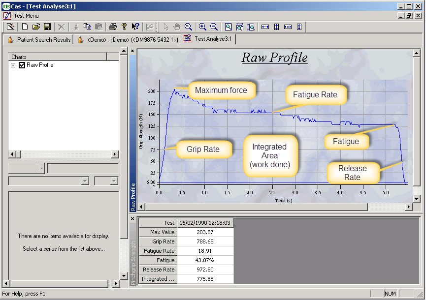Click horizontal compress arrows icon
Screen dimensions: 426x300
click(x=288, y=27)
